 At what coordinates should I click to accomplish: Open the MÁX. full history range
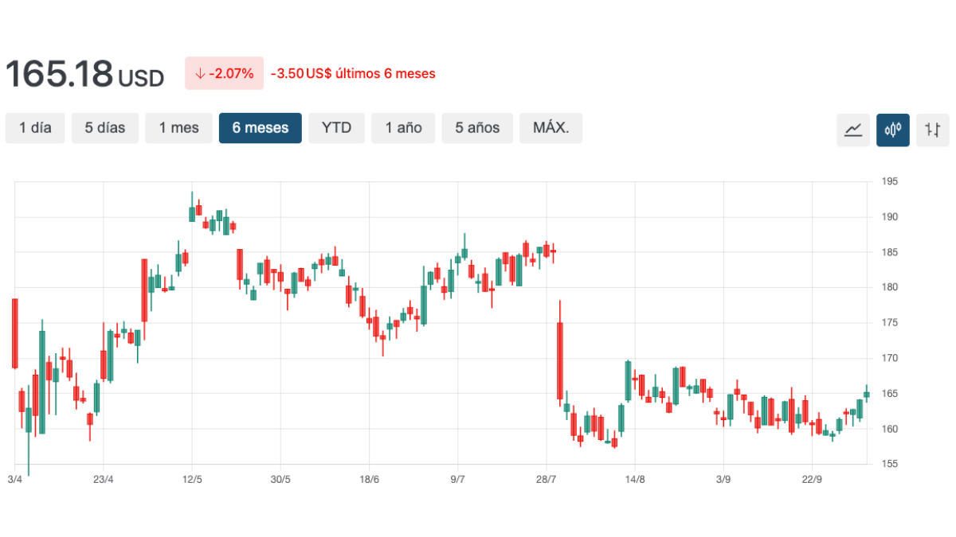[550, 128]
